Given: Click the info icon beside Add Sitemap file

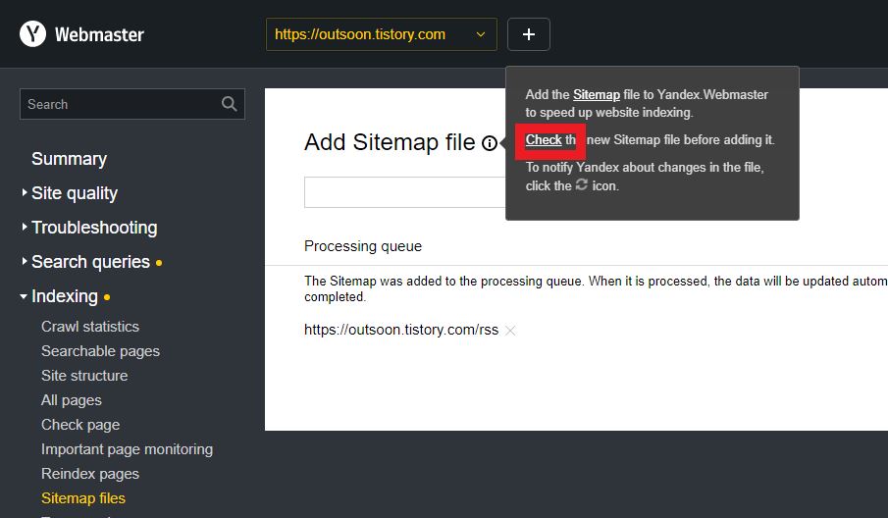Looking at the screenshot, I should coord(490,143).
